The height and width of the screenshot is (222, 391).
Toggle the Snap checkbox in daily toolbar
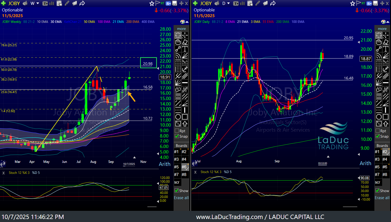(x=378, y=136)
